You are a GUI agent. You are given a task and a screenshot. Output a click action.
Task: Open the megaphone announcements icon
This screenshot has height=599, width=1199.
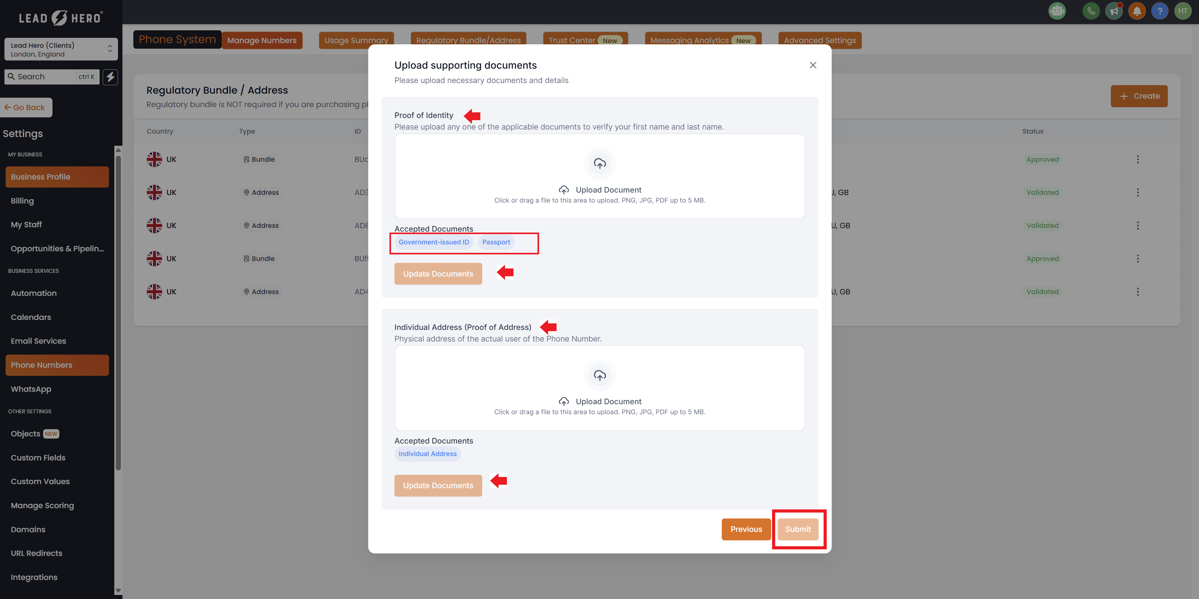tap(1114, 11)
